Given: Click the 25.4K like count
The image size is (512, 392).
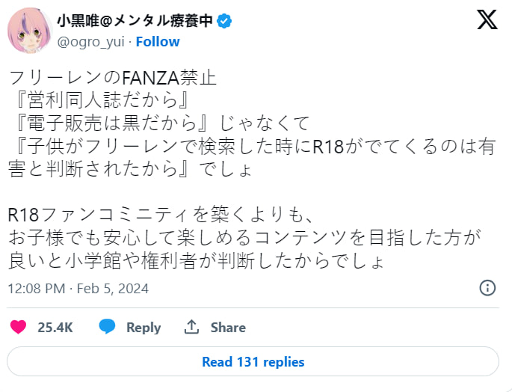Looking at the screenshot, I should click(55, 327).
